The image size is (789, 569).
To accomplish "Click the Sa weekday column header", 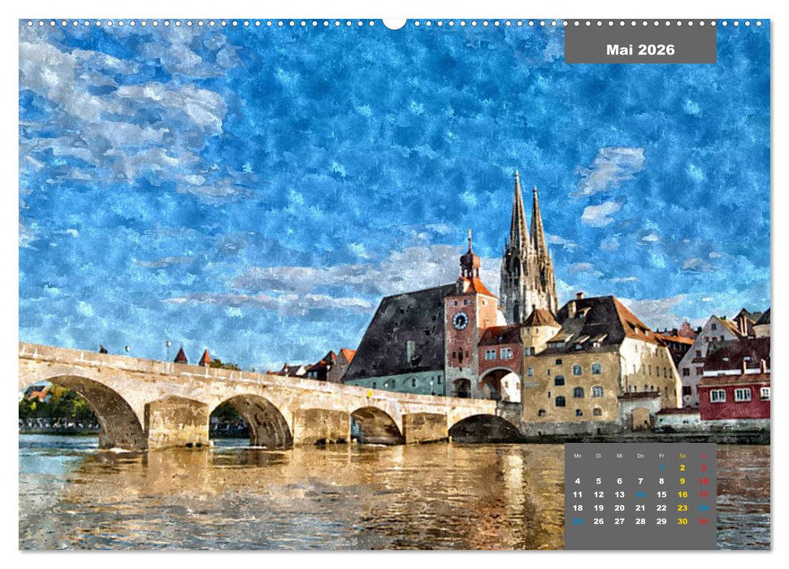I will point(683,455).
